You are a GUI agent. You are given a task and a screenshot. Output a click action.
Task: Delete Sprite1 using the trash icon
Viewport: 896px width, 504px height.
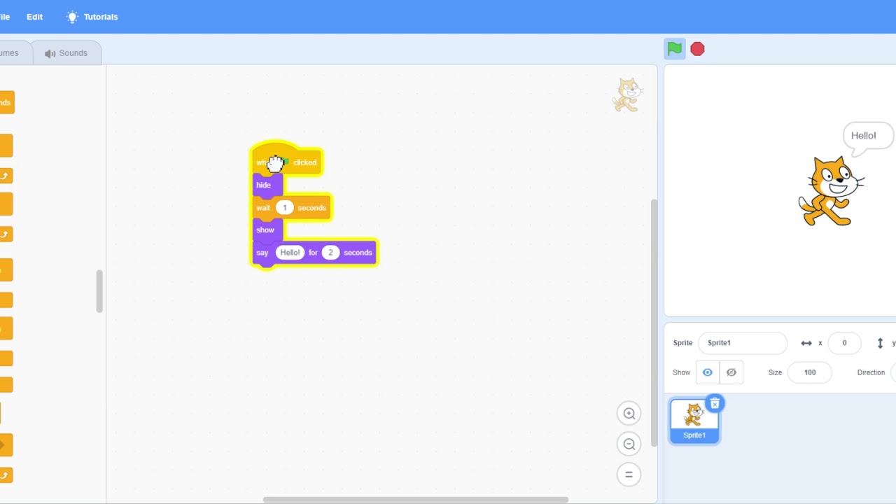pos(714,404)
